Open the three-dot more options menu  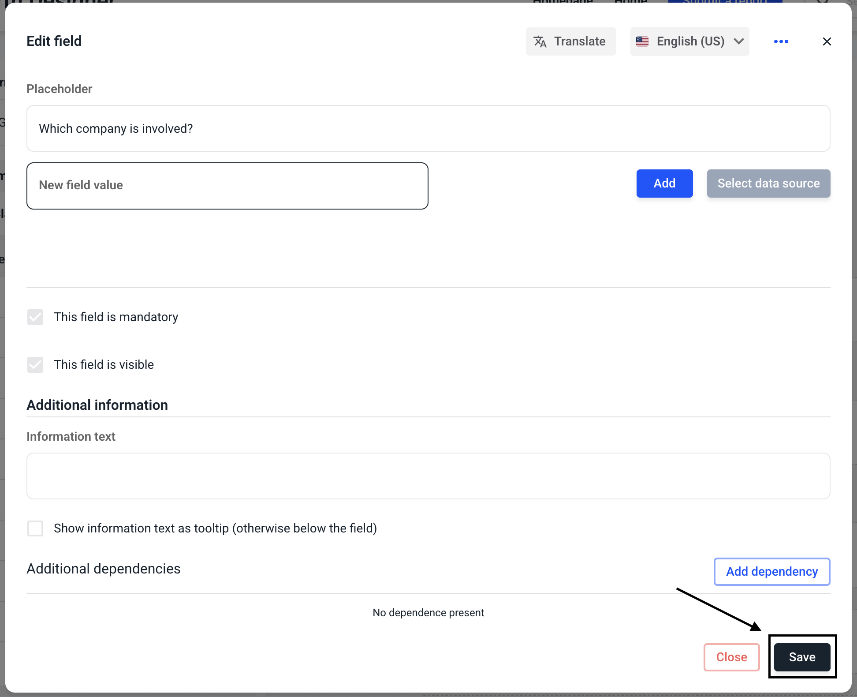point(781,41)
